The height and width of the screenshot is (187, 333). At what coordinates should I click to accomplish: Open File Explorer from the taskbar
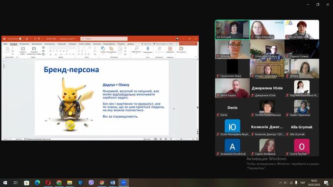(70, 183)
